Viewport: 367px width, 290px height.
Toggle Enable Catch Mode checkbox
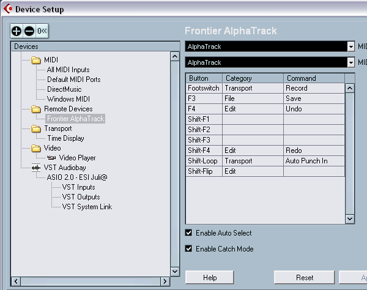188,248
